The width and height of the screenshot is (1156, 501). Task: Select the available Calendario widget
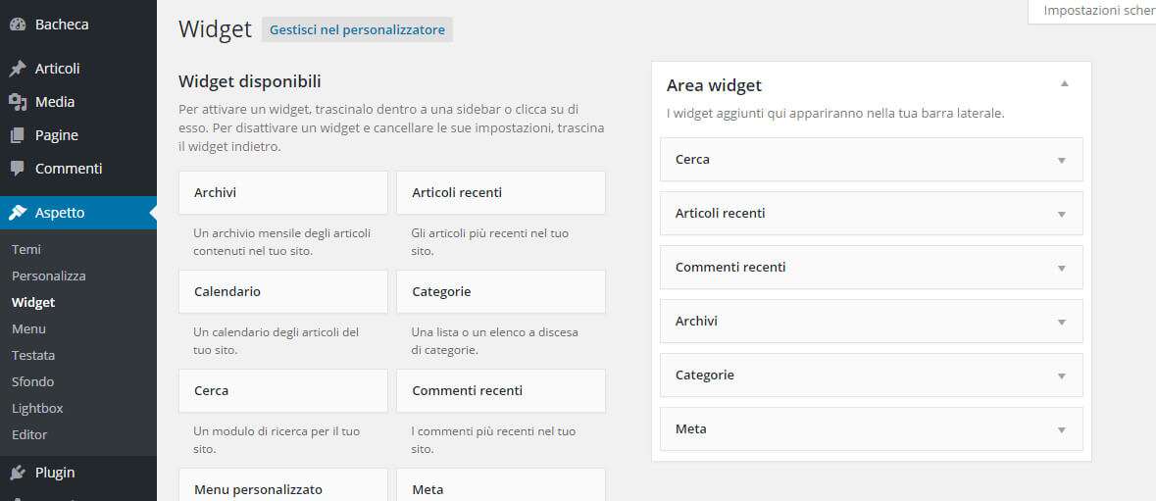[x=283, y=292]
